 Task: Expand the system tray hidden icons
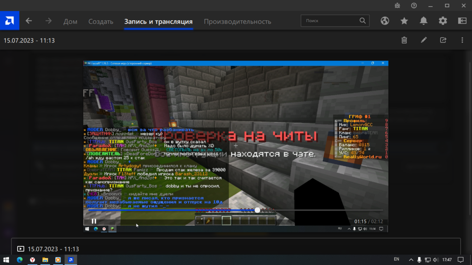tap(411, 260)
